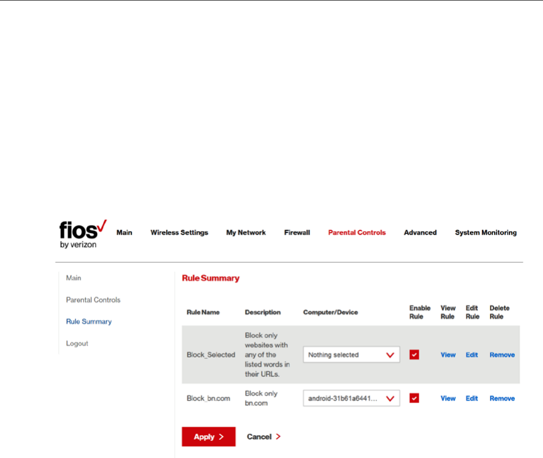
Task: Switch to the Firewall tab
Action: (x=297, y=232)
